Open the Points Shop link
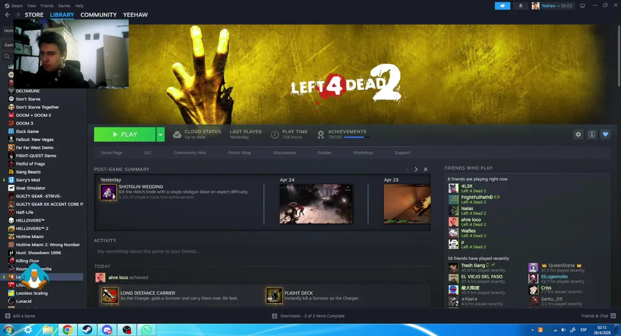Viewport: 621px width, 336px height. (x=239, y=153)
